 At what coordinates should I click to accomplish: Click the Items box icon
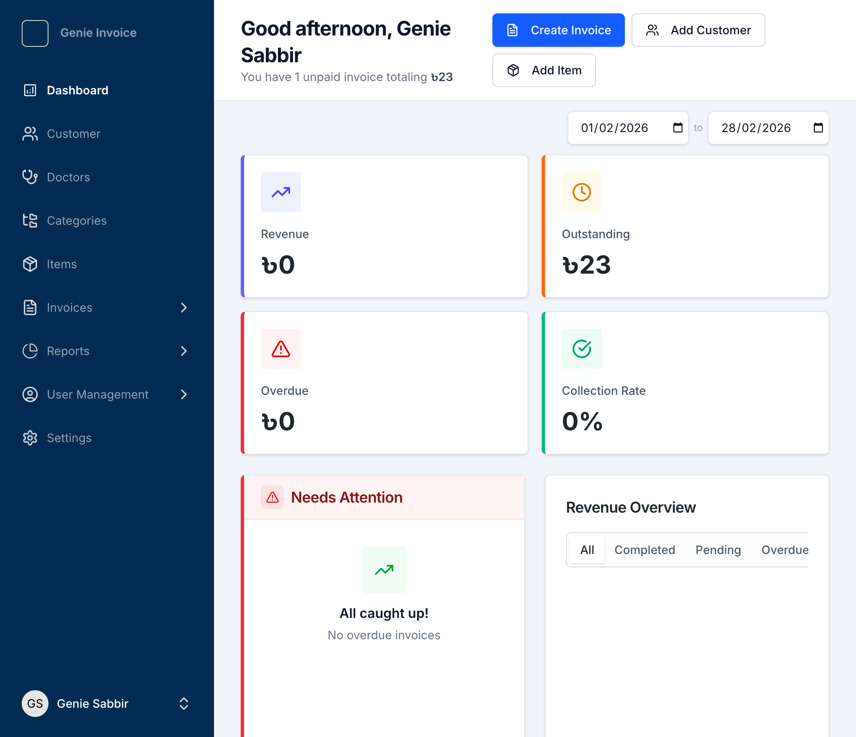29,264
